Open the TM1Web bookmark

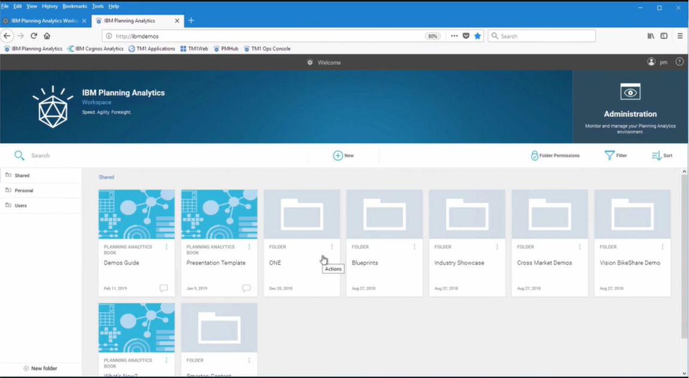coord(194,49)
